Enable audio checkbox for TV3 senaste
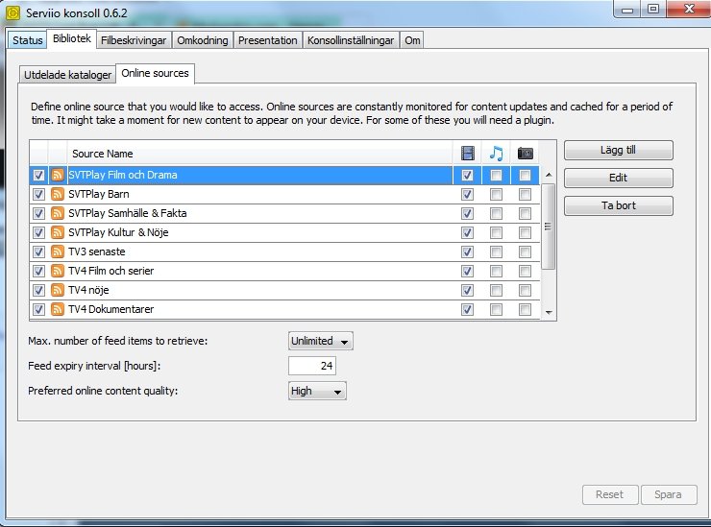The image size is (711, 527). (496, 252)
